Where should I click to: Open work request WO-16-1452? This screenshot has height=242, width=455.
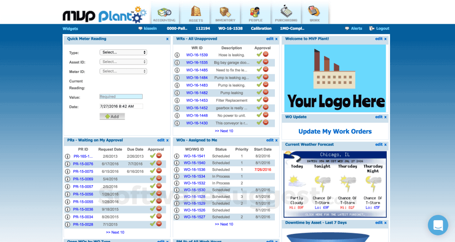(x=197, y=108)
